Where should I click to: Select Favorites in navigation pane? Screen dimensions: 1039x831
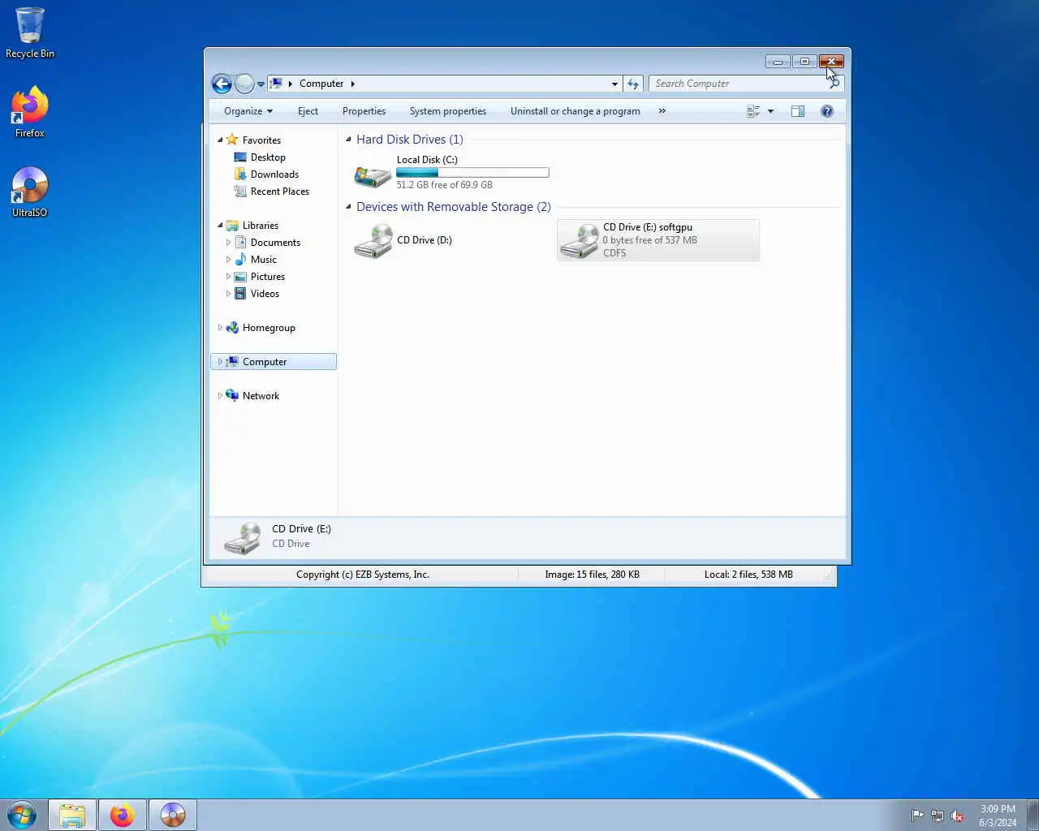261,140
